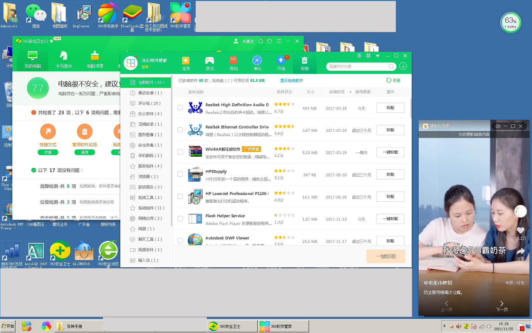Click the category sidebar scrollbar
Viewport: 532px width, 333px height.
click(x=172, y=151)
